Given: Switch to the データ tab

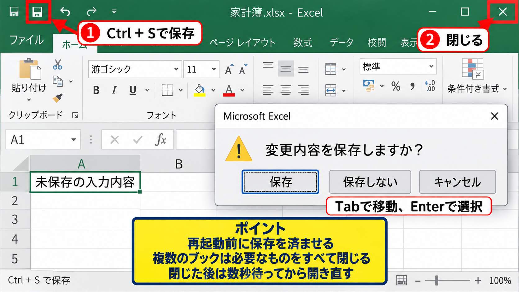Looking at the screenshot, I should (x=341, y=42).
